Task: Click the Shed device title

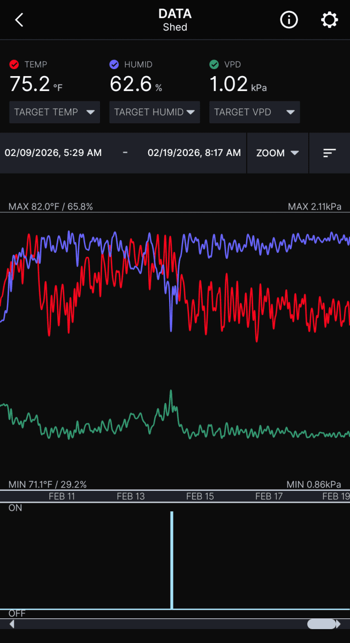Action: [175, 27]
